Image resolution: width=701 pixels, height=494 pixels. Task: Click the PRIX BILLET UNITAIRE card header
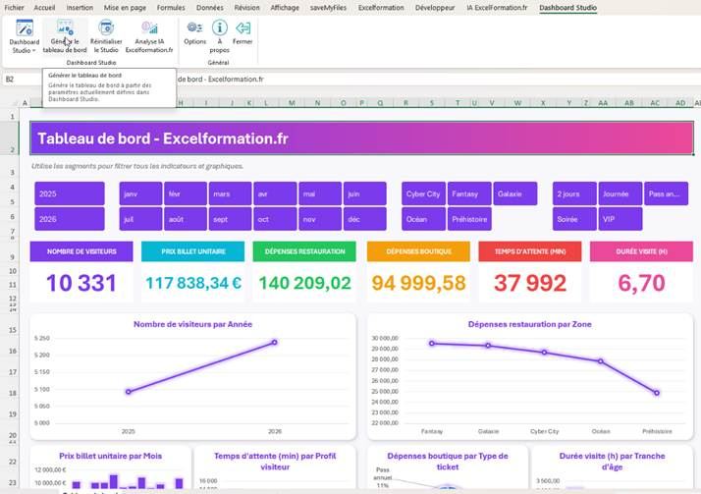click(x=193, y=251)
